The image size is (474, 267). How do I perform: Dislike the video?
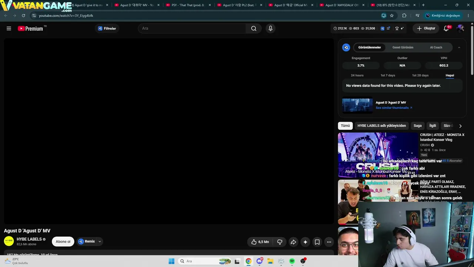280,242
